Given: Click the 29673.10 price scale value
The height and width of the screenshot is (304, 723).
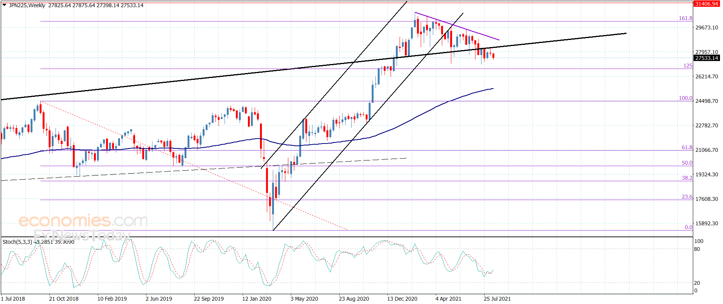Looking at the screenshot, I should [x=706, y=27].
